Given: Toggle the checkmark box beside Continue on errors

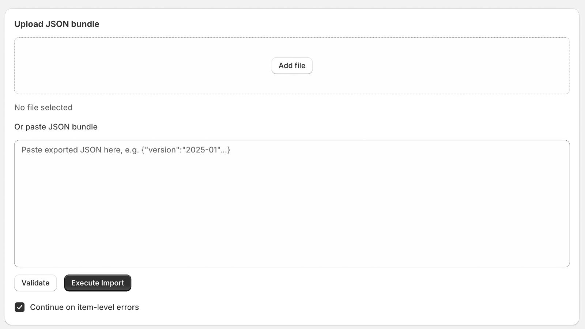Looking at the screenshot, I should (20, 307).
